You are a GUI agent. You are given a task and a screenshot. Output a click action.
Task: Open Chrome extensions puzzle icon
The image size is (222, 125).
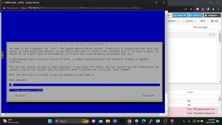[197, 9]
